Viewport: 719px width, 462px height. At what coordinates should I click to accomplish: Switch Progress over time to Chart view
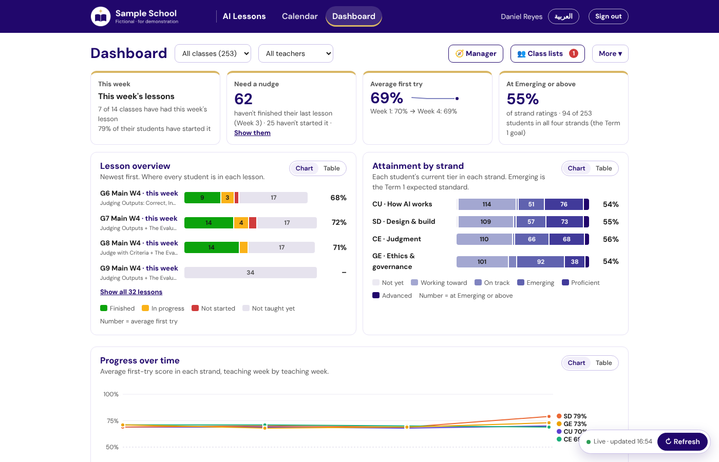[x=576, y=363]
